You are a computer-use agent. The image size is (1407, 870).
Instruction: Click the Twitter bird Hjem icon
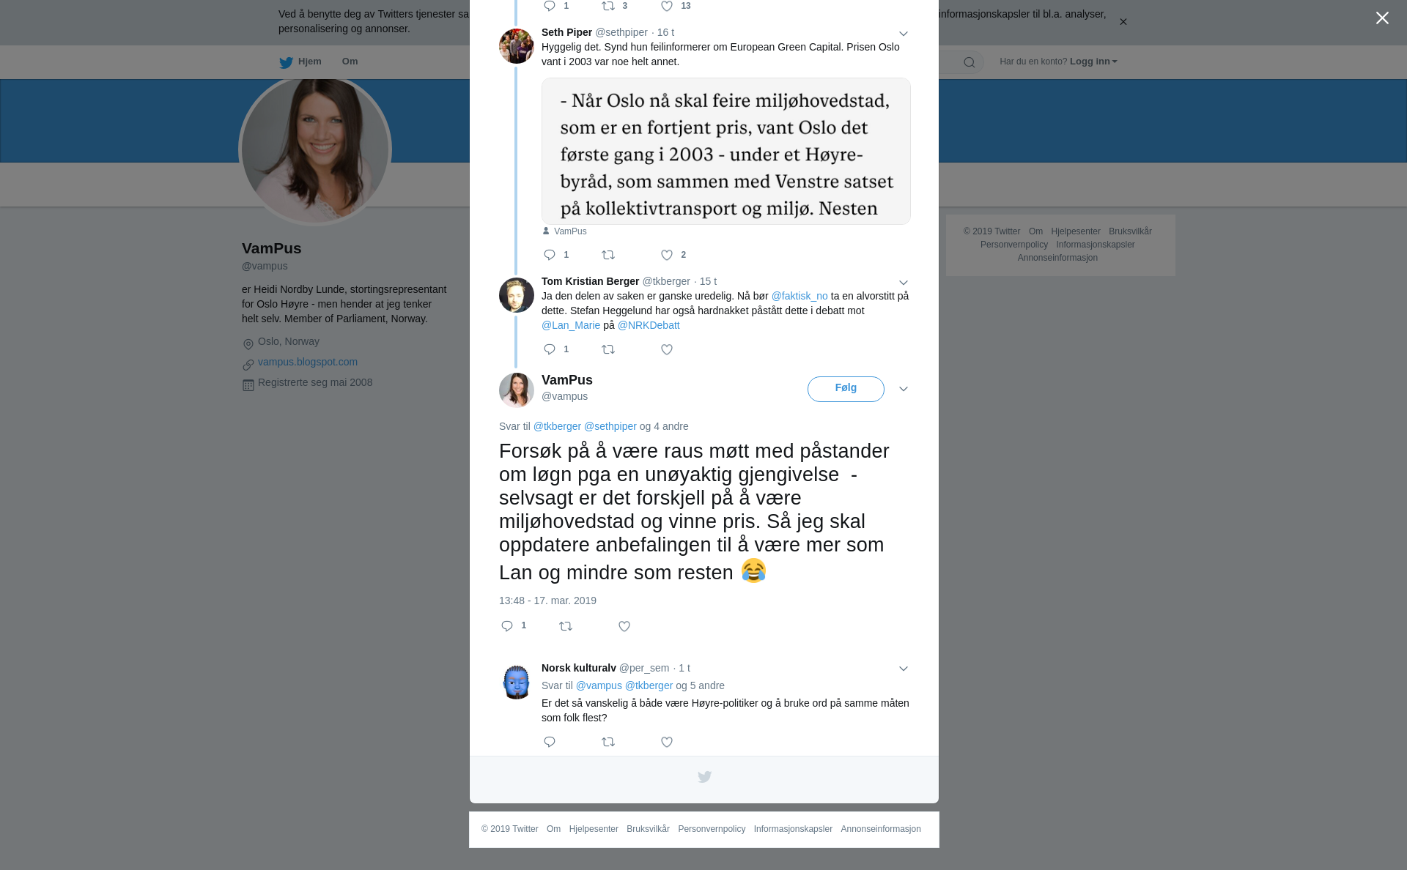pyautogui.click(x=286, y=62)
